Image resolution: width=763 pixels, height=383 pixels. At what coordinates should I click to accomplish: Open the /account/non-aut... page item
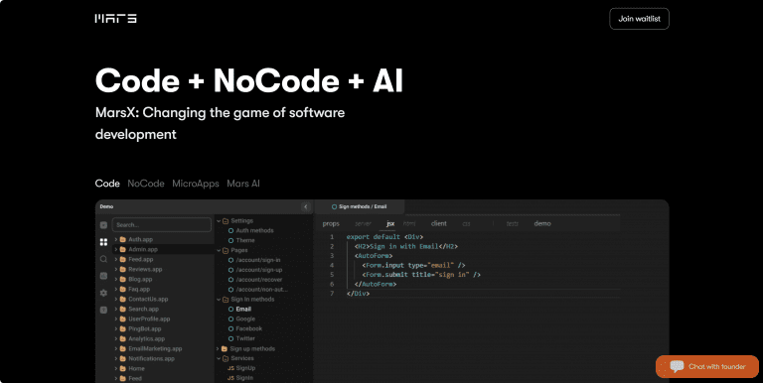[262, 289]
